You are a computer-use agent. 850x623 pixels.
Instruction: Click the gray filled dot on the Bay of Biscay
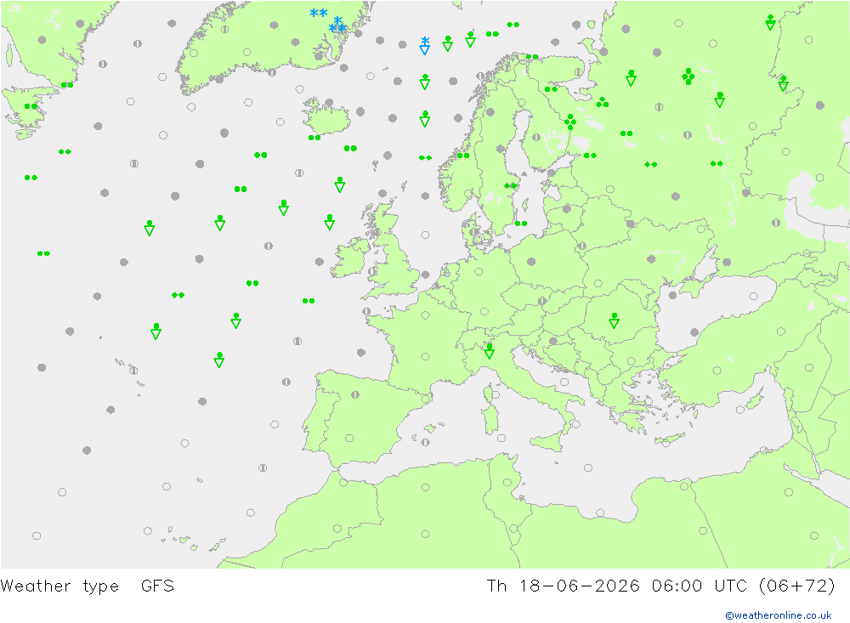tap(361, 353)
